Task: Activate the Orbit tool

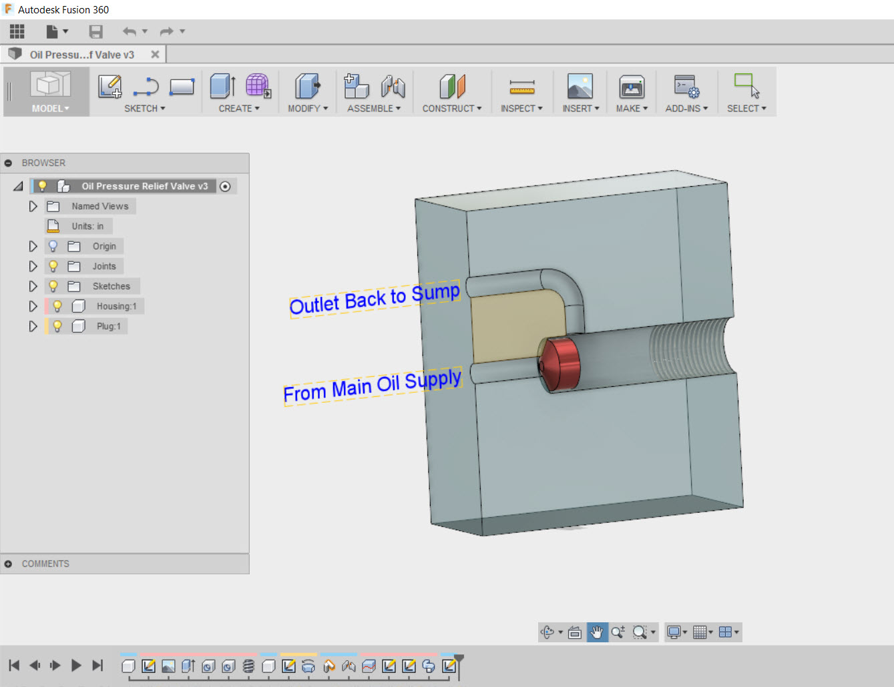Action: tap(547, 632)
